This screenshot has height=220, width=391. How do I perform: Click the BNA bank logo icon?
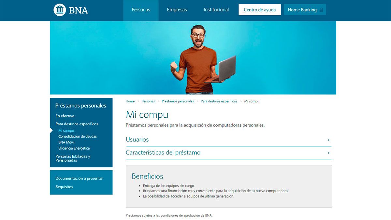coord(60,10)
